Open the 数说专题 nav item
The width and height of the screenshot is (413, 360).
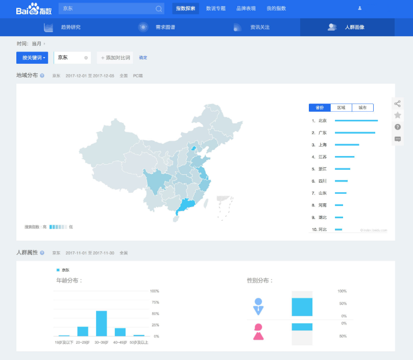coord(216,9)
